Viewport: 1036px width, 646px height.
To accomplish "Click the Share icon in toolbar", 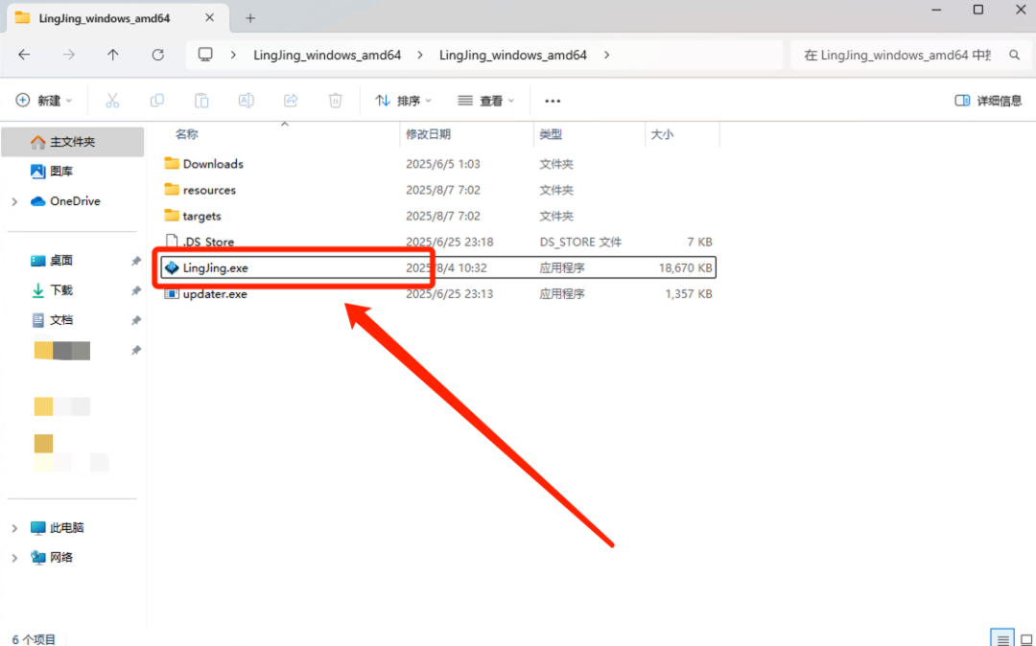I will [x=291, y=101].
